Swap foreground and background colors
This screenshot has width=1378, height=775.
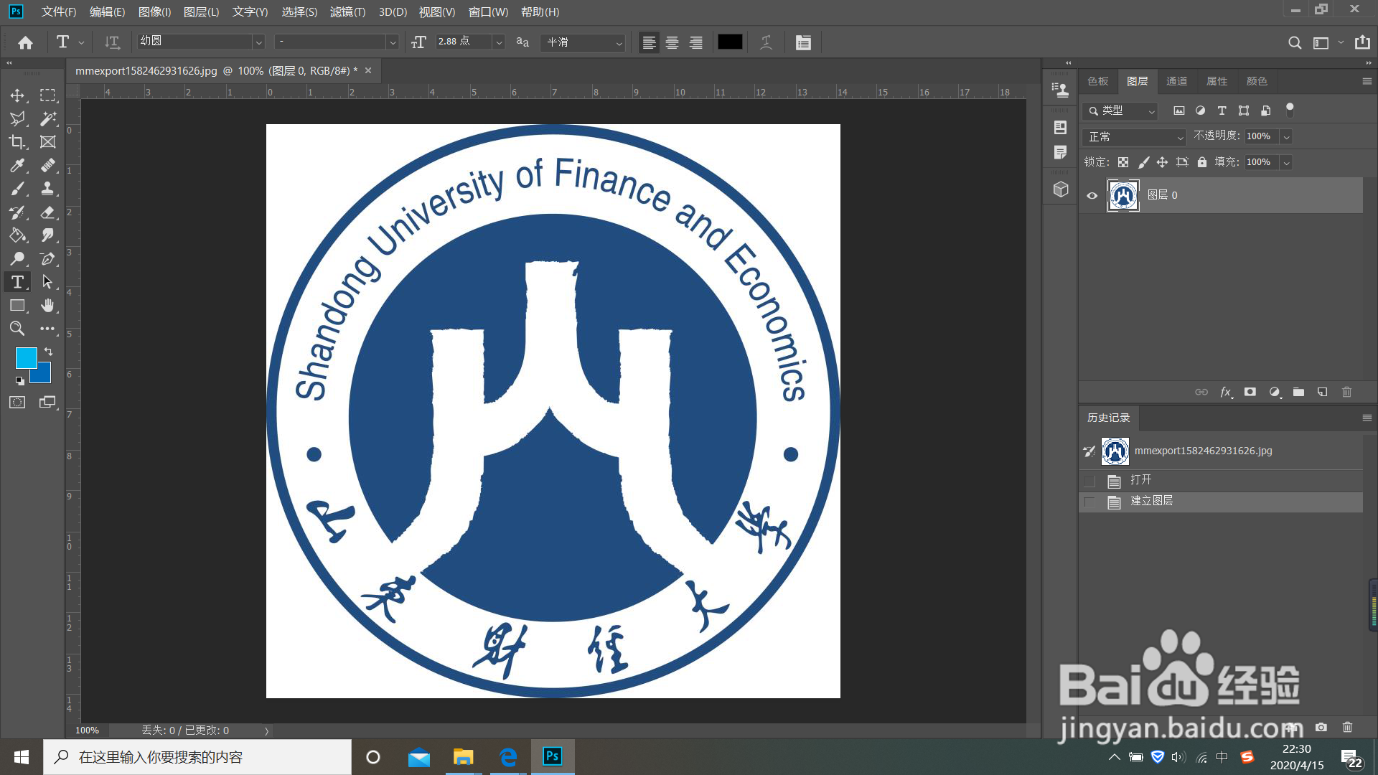click(x=48, y=352)
